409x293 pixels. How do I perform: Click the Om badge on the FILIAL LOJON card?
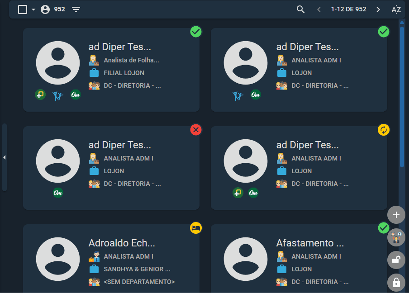[76, 95]
